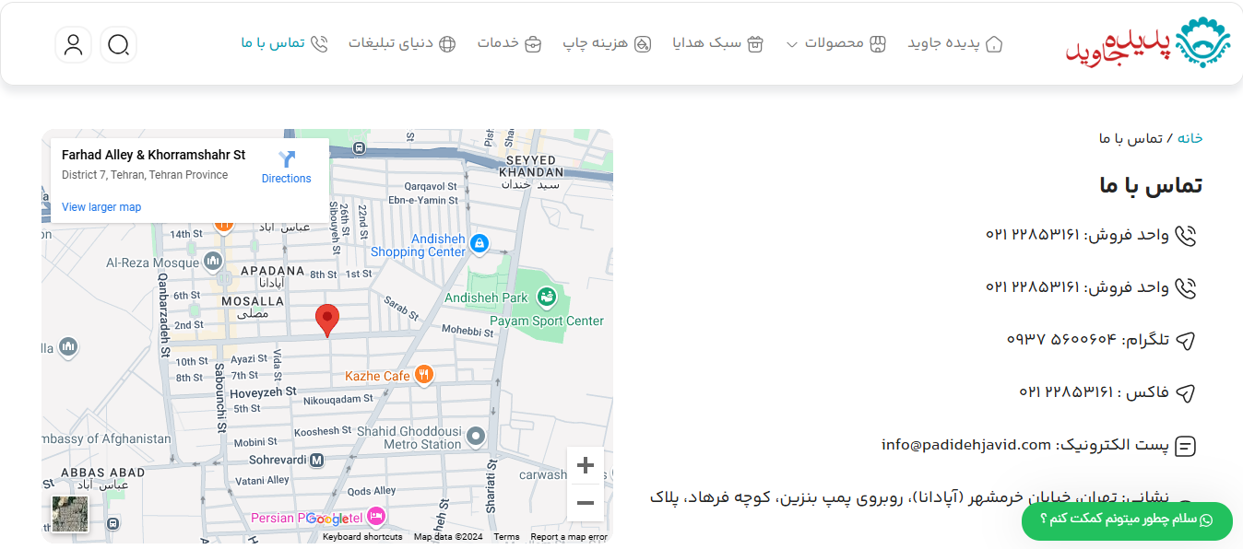Open the سبک هدایا menu item
The image size is (1243, 549).
click(718, 43)
